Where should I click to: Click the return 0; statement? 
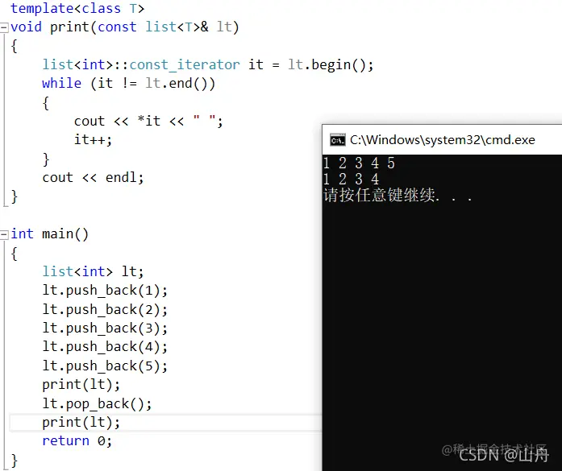pos(77,441)
